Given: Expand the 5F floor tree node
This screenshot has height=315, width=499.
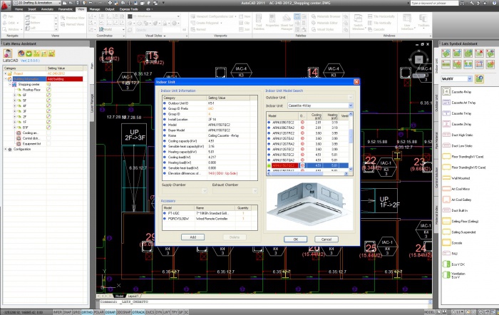Looking at the screenshot, I should point(14,100).
